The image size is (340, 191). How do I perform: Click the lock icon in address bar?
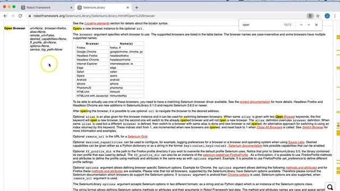point(30,16)
